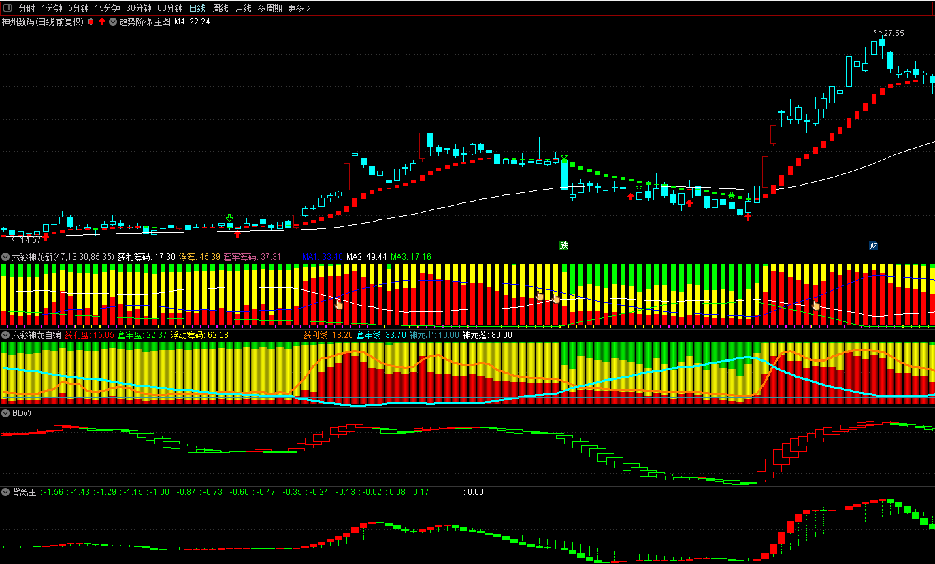
Task: Click the 六彩神龙自编 indicator name
Action: click(x=37, y=335)
